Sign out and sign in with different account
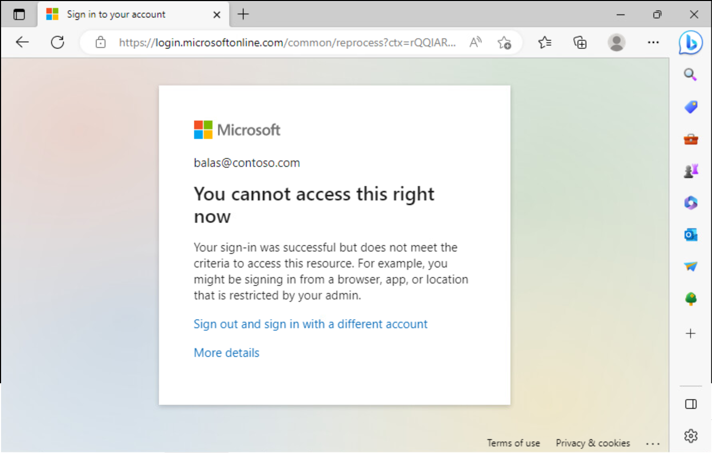Image resolution: width=712 pixels, height=453 pixels. [x=310, y=324]
